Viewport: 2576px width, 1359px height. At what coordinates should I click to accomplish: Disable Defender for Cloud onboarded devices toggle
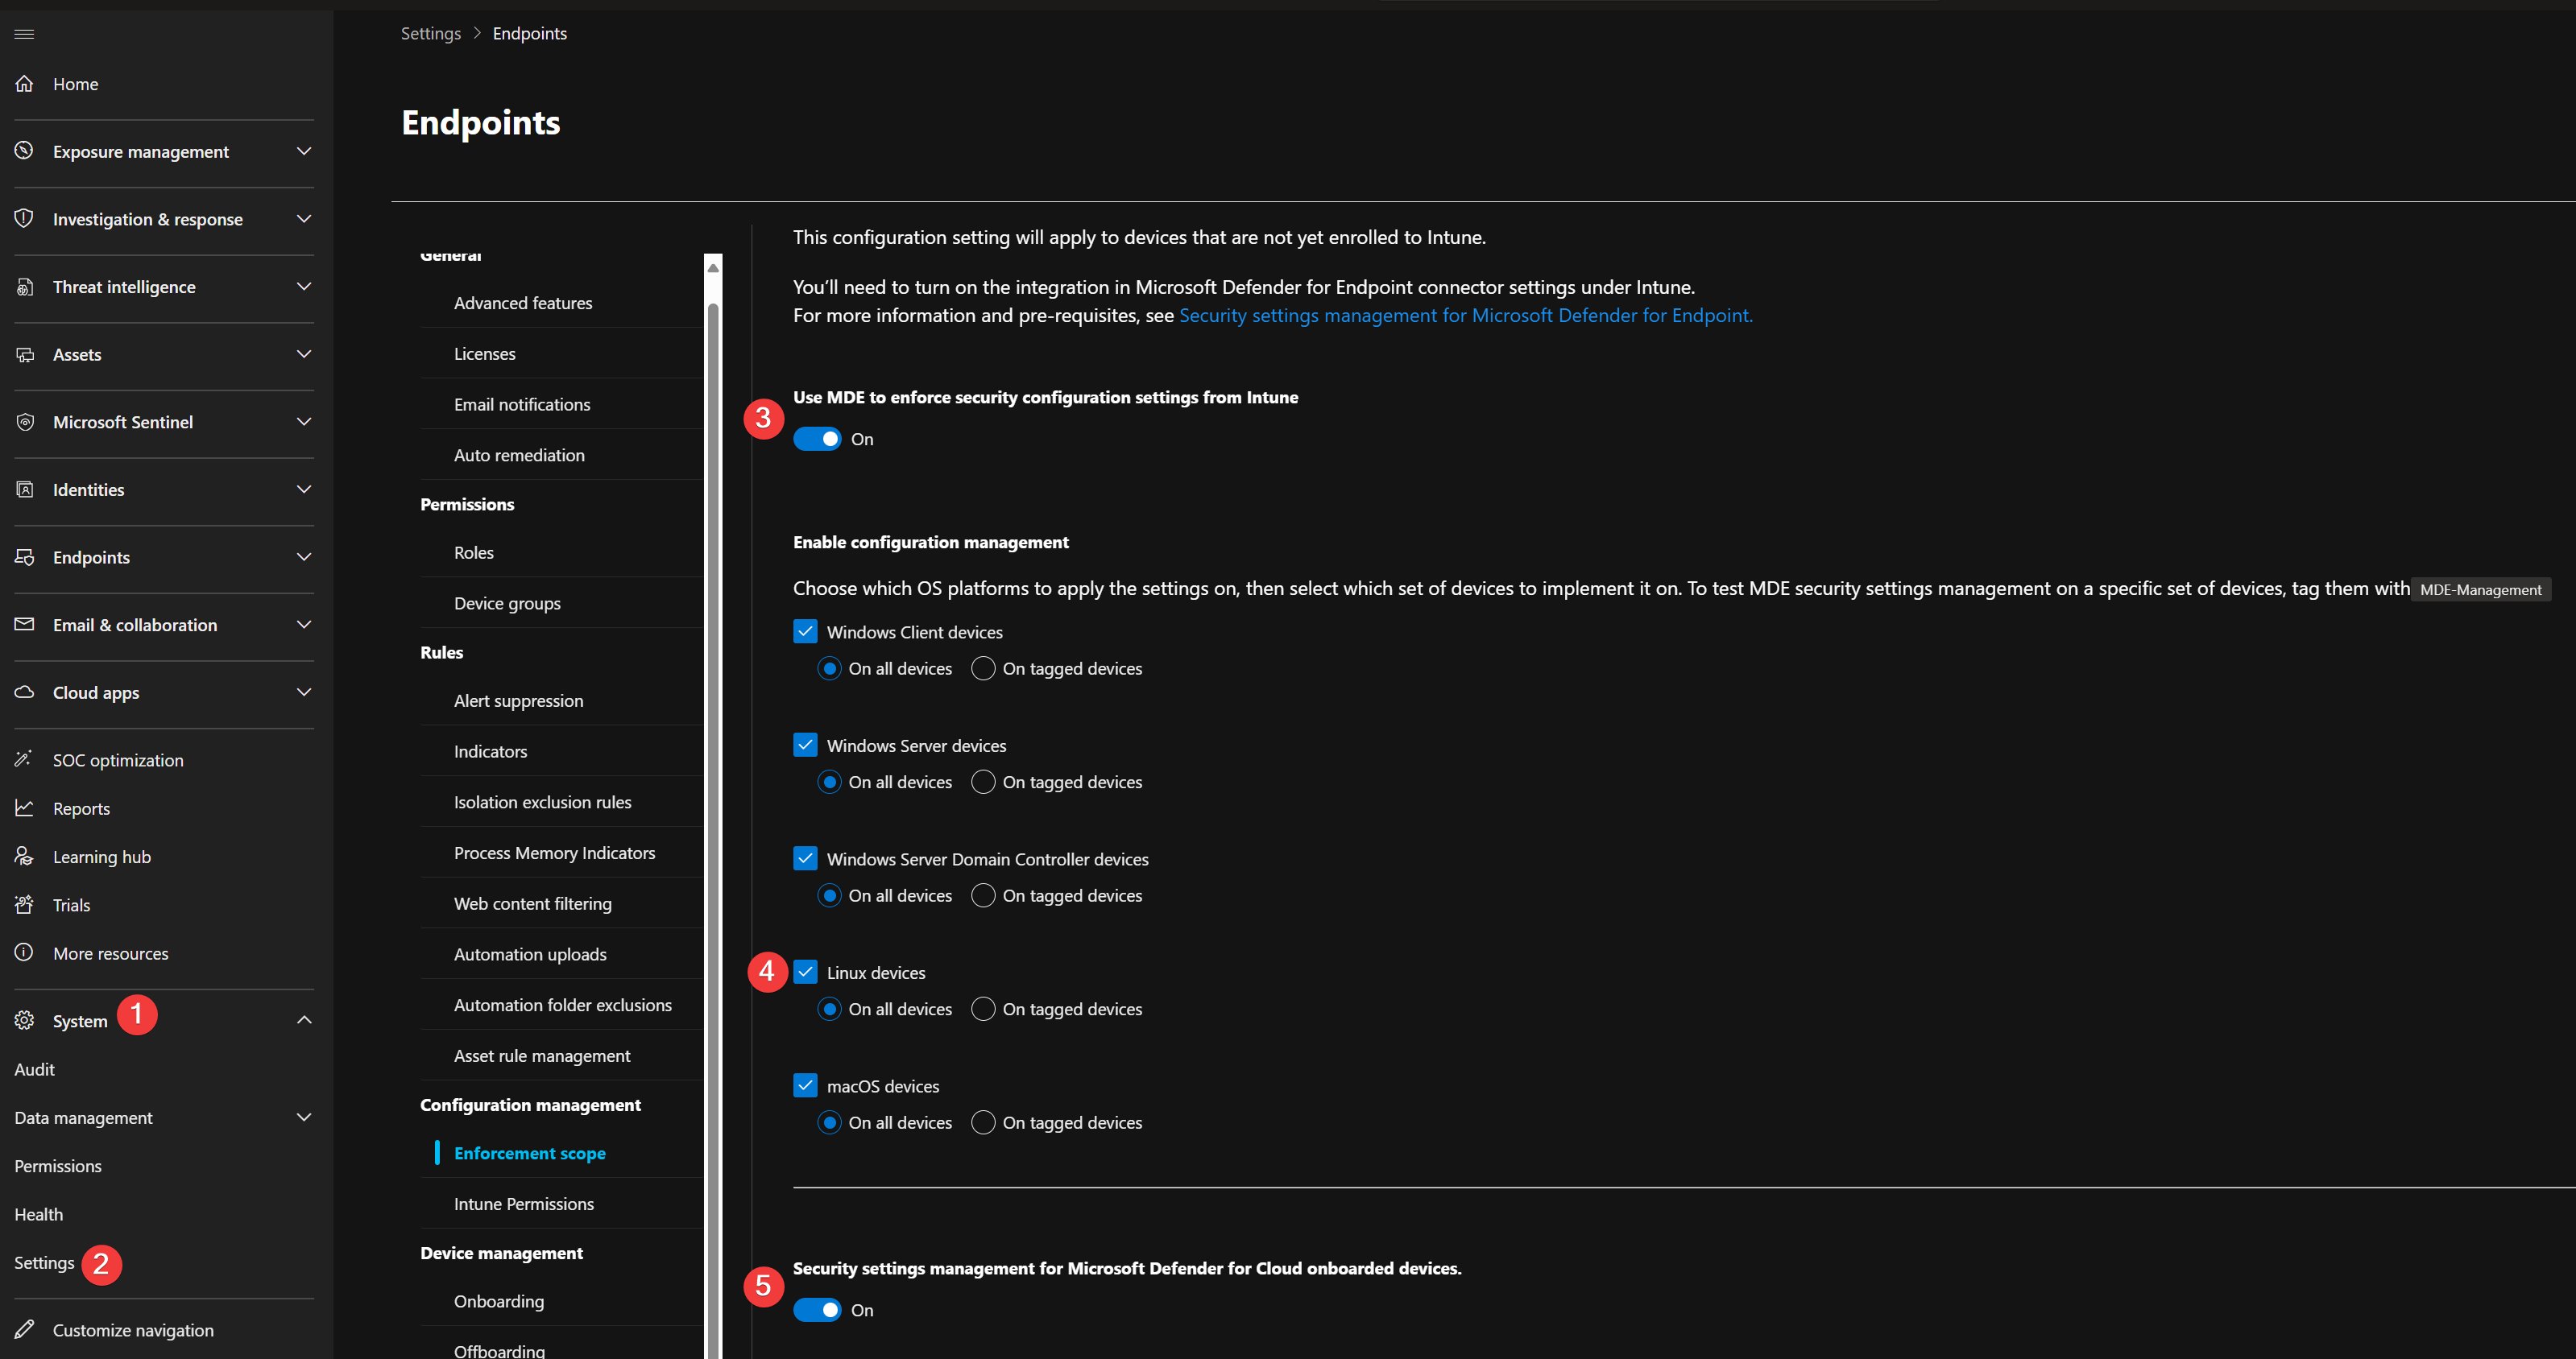[x=817, y=1310]
